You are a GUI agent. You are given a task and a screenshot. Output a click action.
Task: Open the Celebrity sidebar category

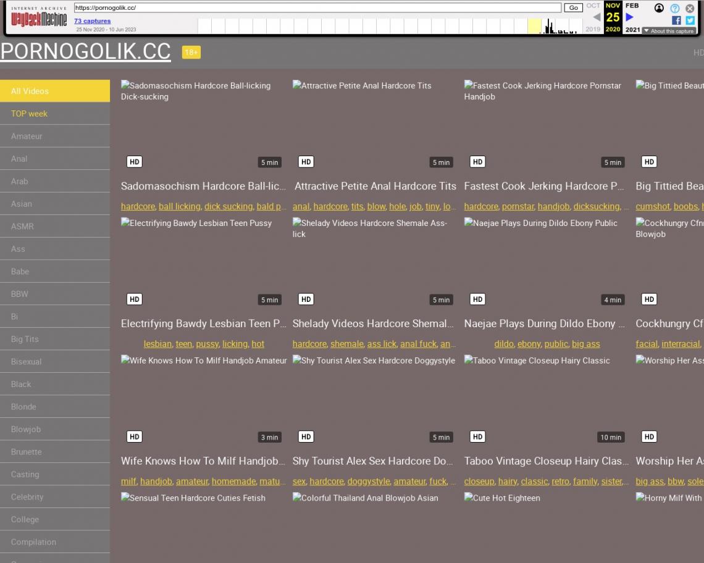tap(55, 497)
